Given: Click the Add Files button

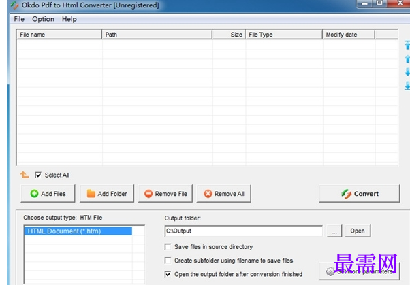Looking at the screenshot, I should (48, 194).
